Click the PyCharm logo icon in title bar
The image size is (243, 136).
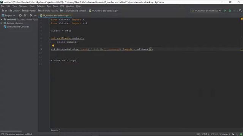(x=2, y=2)
